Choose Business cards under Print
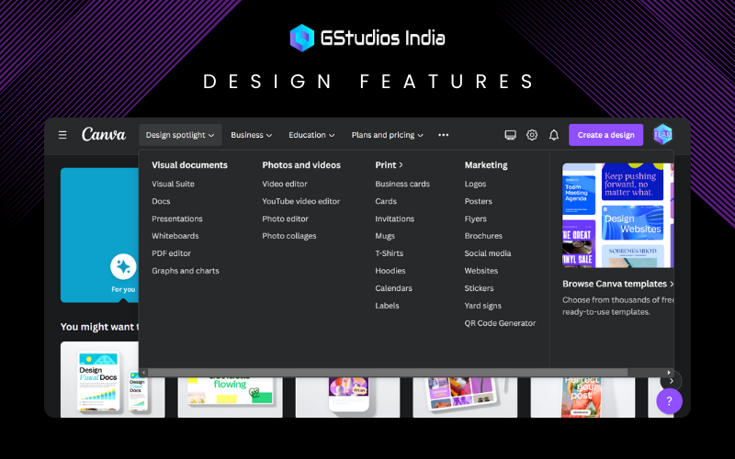This screenshot has width=735, height=459. point(402,184)
